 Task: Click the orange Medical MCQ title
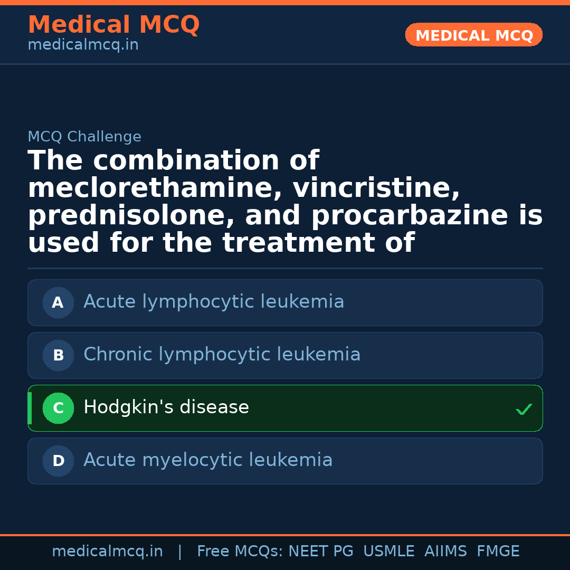113,25
